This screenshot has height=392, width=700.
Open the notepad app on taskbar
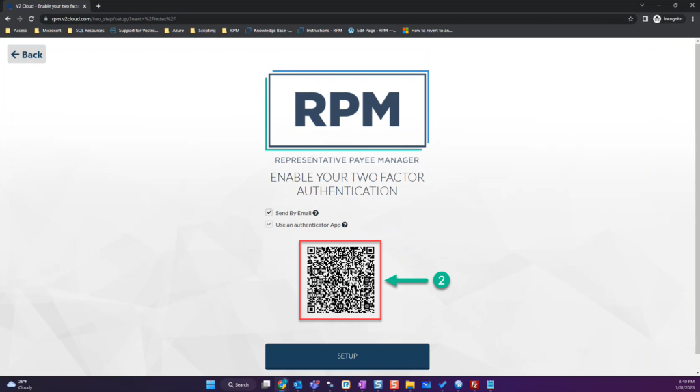coord(490,384)
